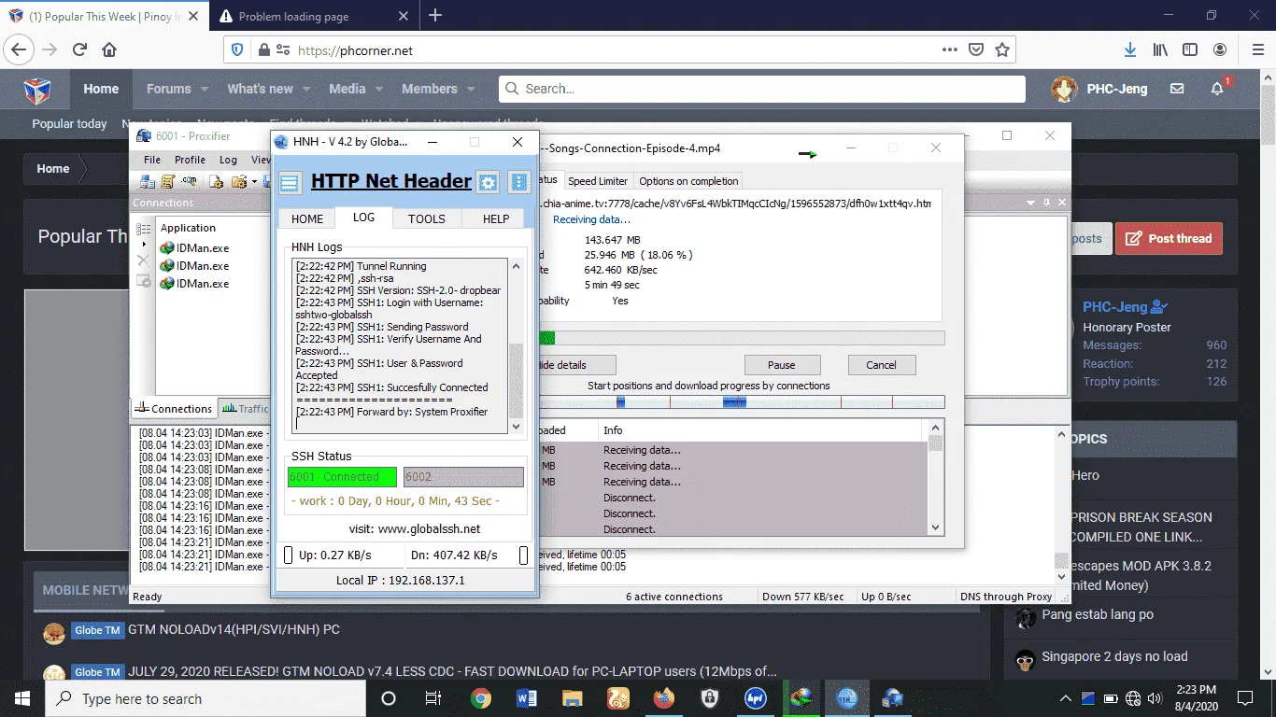Viewport: 1276px width, 717px height.
Task: Open a new Firefox tab
Action: tap(435, 15)
